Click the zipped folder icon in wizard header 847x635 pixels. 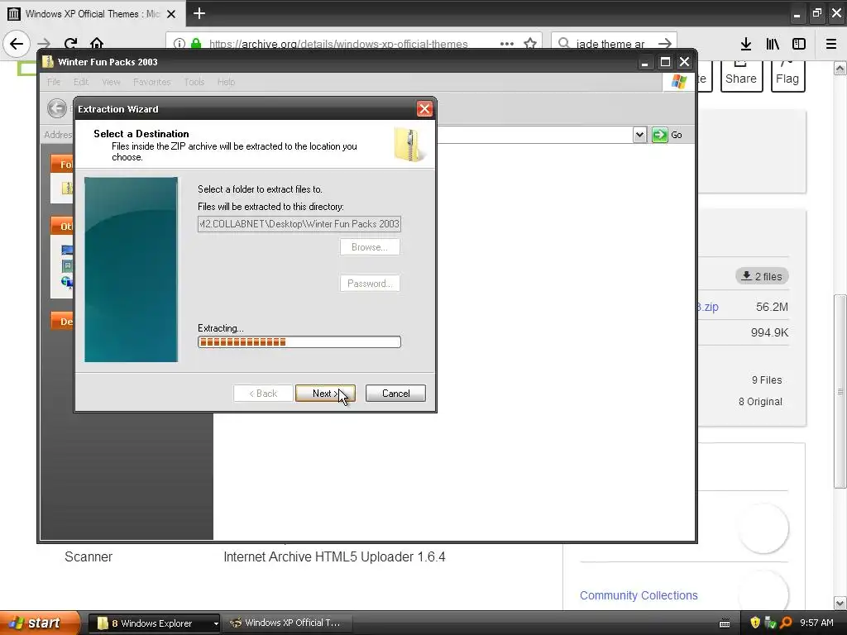(409, 144)
